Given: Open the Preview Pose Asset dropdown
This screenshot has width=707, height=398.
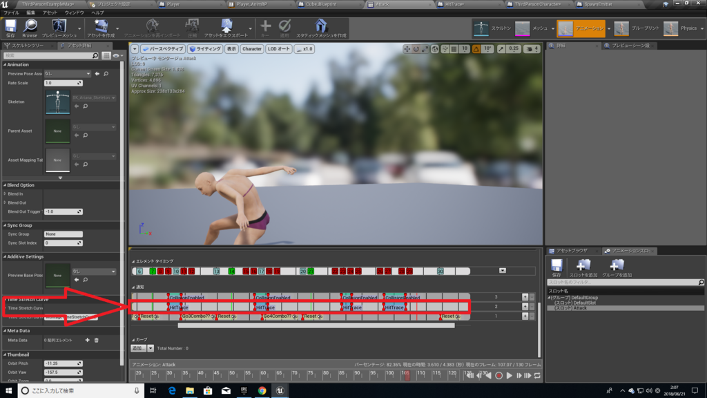Looking at the screenshot, I should point(67,73).
